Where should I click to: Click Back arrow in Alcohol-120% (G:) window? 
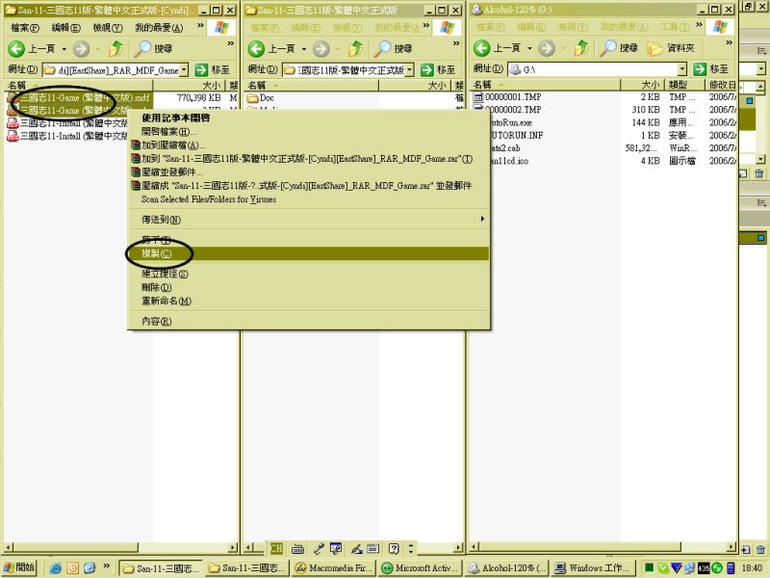coord(482,48)
